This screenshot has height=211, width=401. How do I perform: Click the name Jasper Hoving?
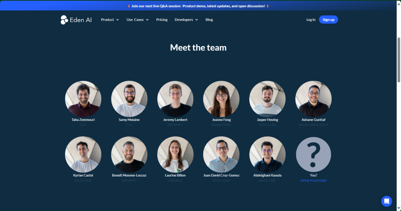[267, 120]
